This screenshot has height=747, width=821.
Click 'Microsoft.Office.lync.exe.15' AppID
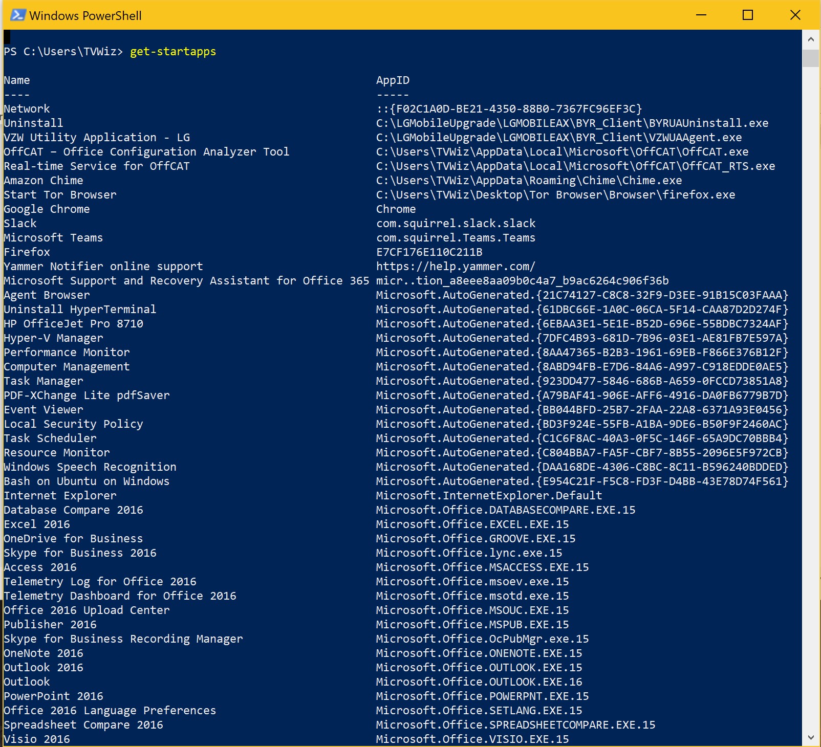pos(469,553)
